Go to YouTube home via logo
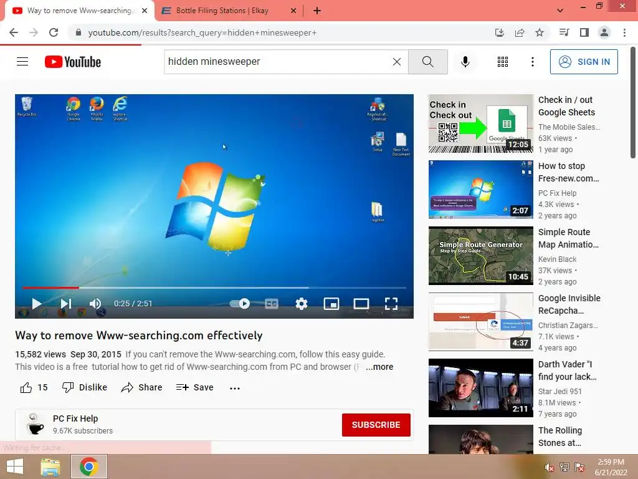Image resolution: width=638 pixels, height=479 pixels. pyautogui.click(x=73, y=62)
